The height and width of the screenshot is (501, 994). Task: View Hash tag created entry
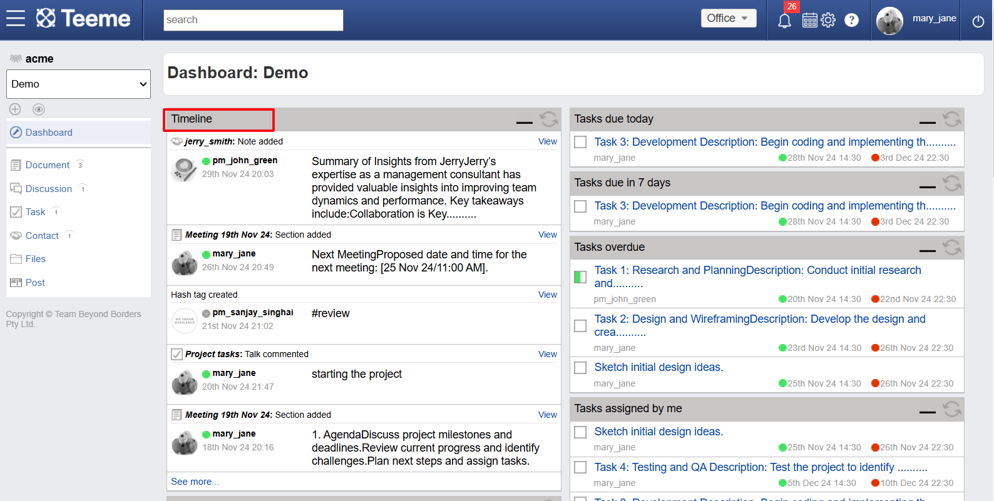(x=548, y=295)
